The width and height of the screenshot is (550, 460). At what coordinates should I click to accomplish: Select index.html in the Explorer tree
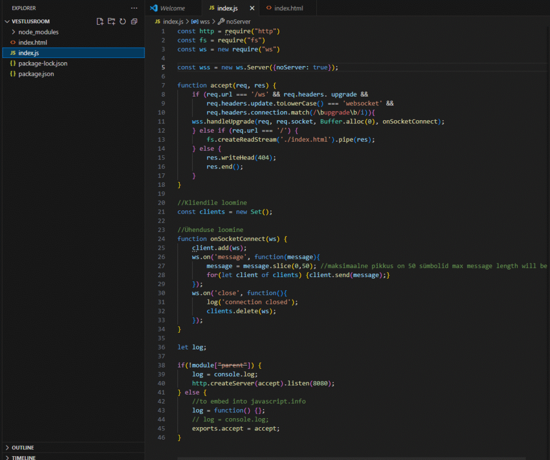33,42
